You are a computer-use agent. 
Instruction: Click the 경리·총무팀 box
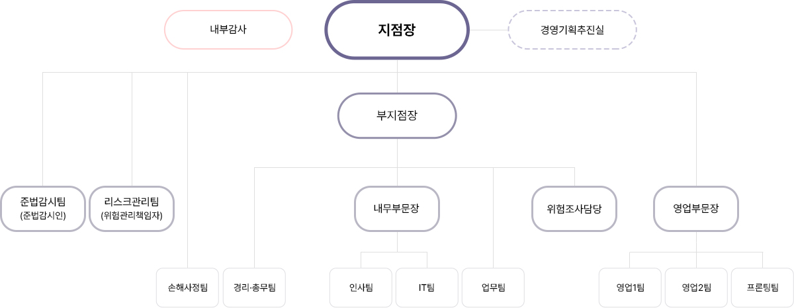click(254, 288)
